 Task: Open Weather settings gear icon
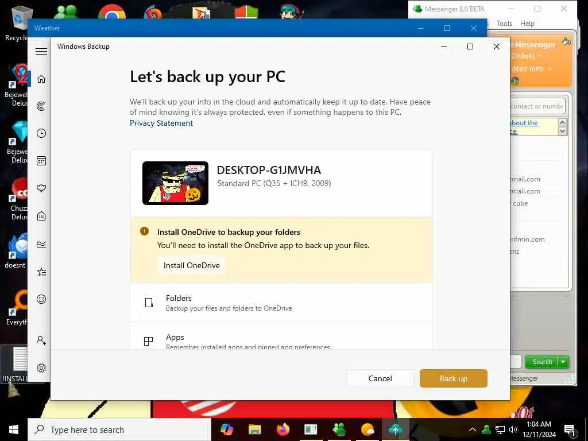pos(41,368)
